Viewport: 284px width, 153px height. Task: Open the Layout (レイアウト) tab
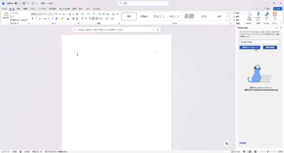click(x=42, y=9)
